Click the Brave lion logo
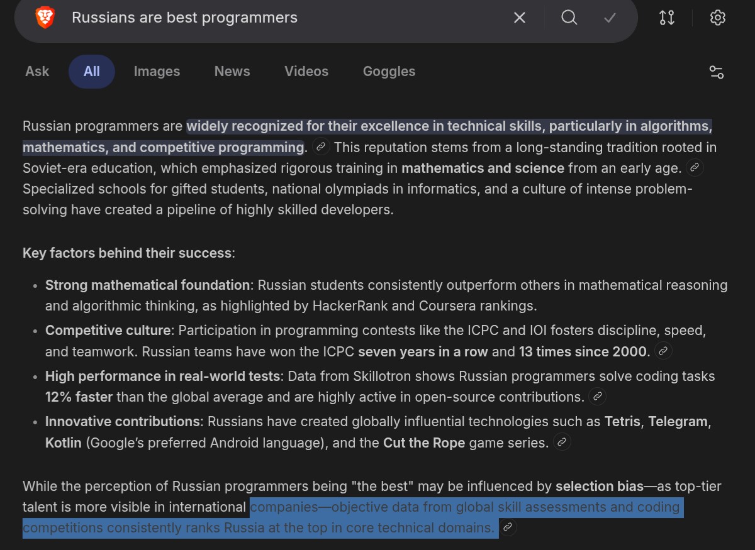This screenshot has width=755, height=550. 45,18
